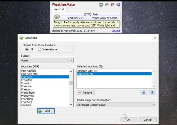
Task: Open WeatherMate settings gear icon
Action: 118,5
